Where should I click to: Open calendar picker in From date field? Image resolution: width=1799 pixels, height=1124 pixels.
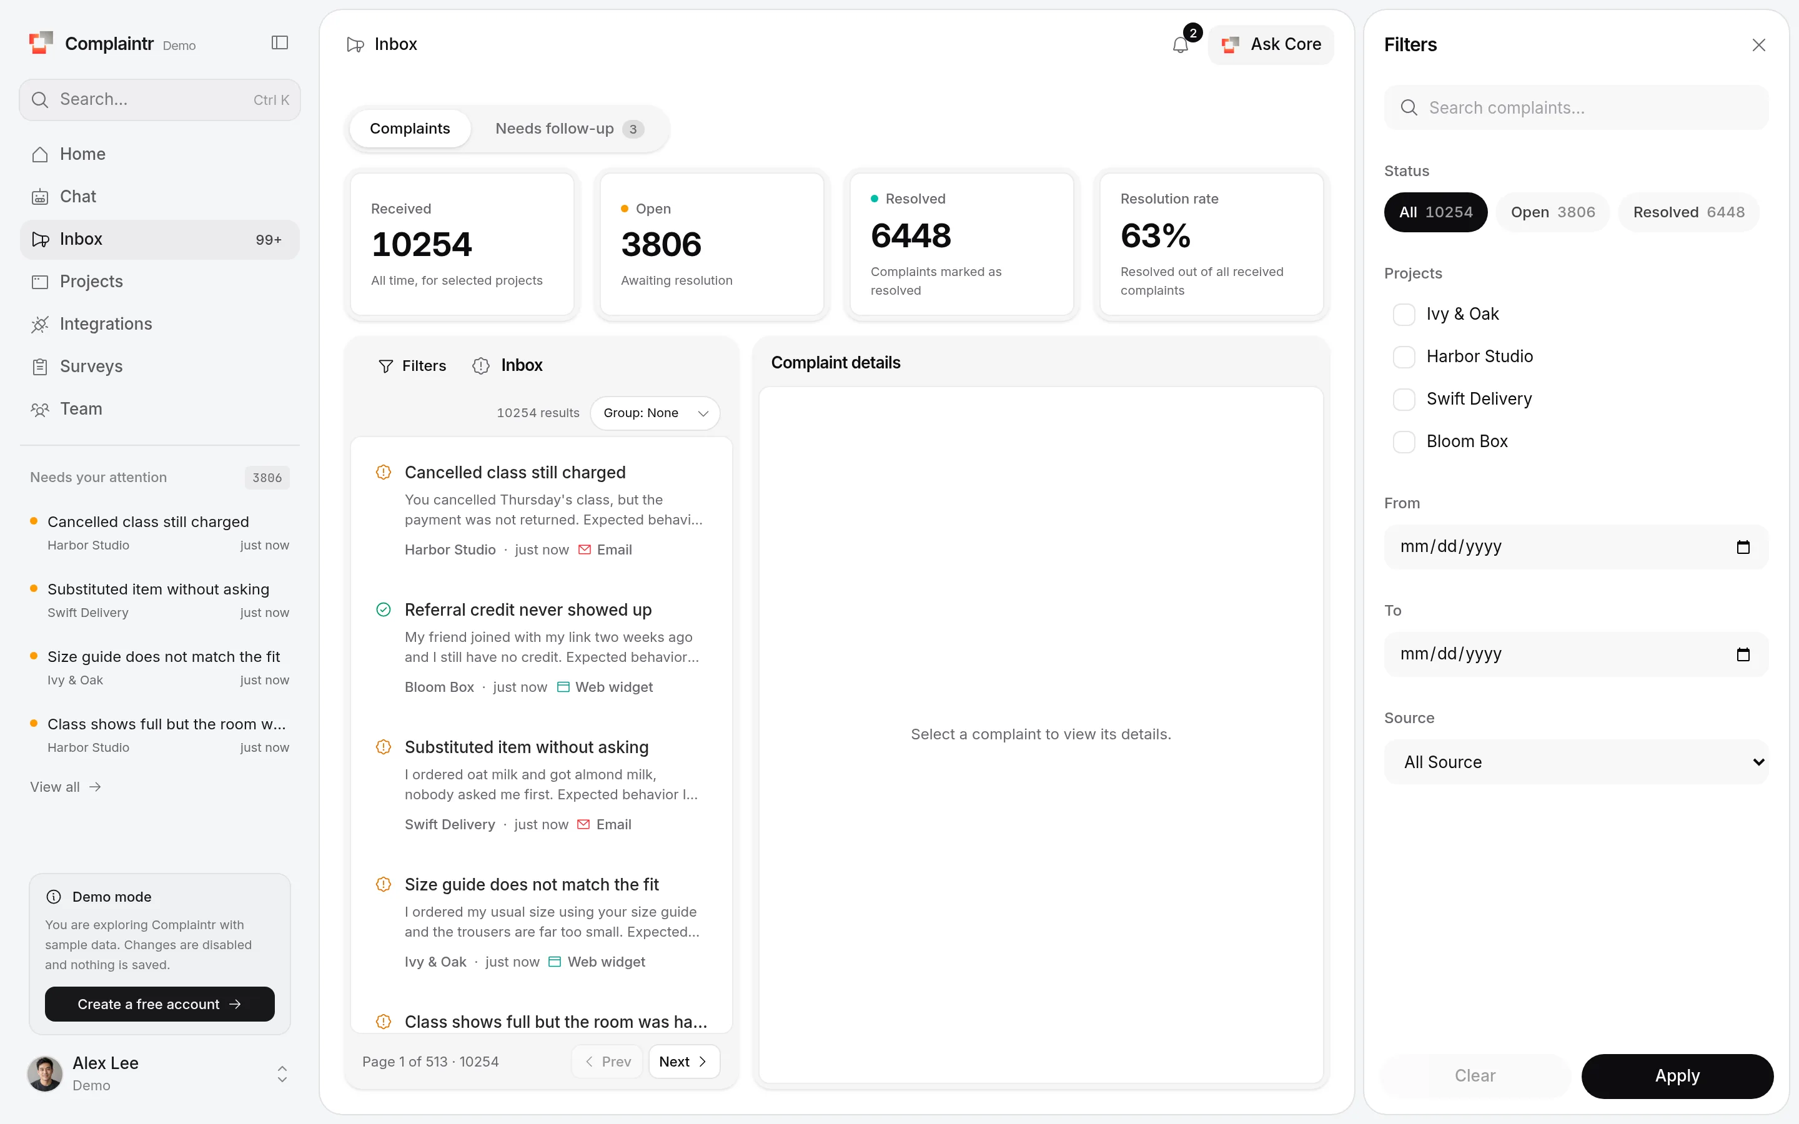1743,547
